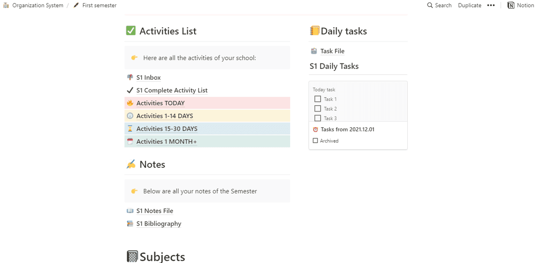This screenshot has width=535, height=263.
Task: Click the callout listing school activities
Action: click(x=207, y=57)
